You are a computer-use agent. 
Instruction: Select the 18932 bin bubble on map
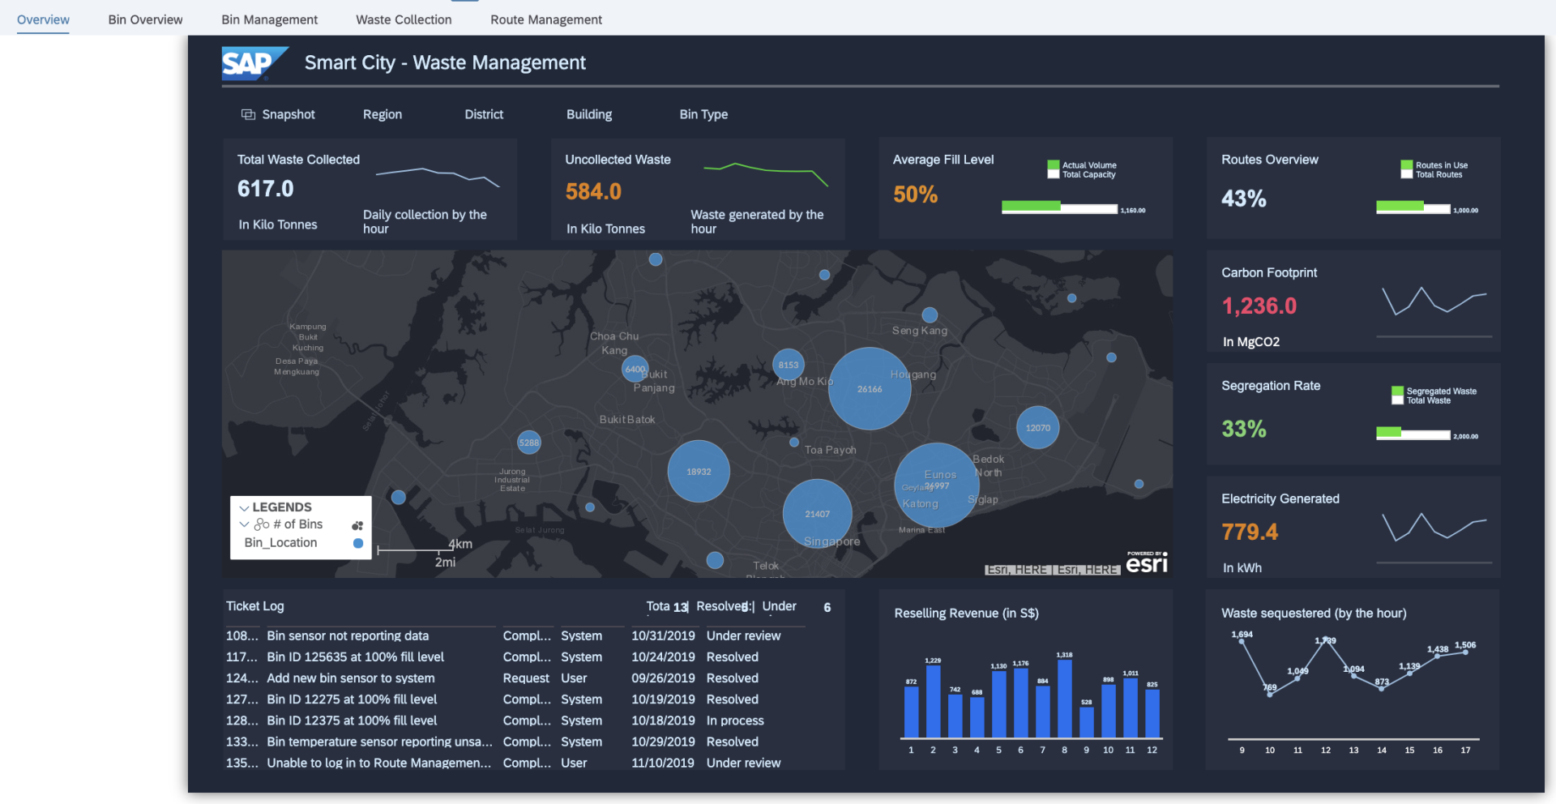click(x=699, y=472)
